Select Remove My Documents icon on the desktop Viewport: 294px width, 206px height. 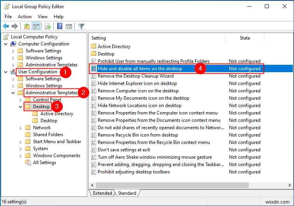point(143,98)
